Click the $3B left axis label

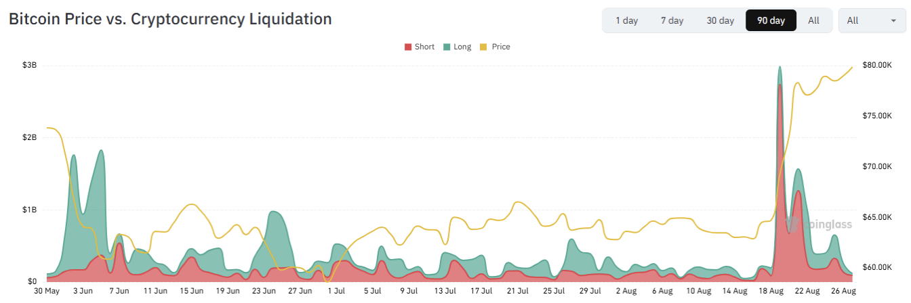click(x=29, y=65)
